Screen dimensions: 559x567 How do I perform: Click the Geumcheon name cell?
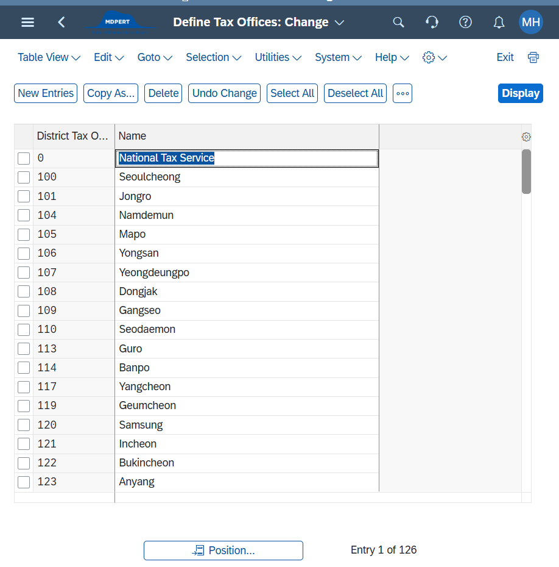click(247, 405)
